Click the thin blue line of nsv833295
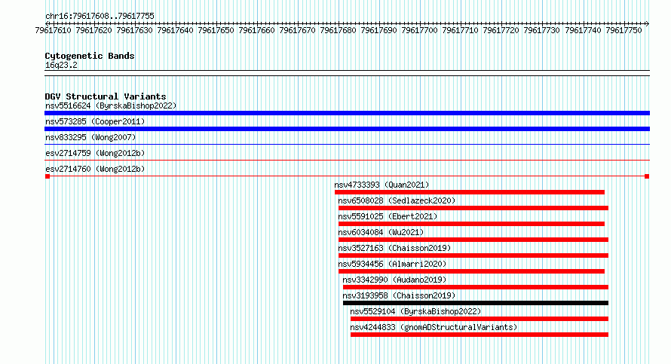 point(347,145)
